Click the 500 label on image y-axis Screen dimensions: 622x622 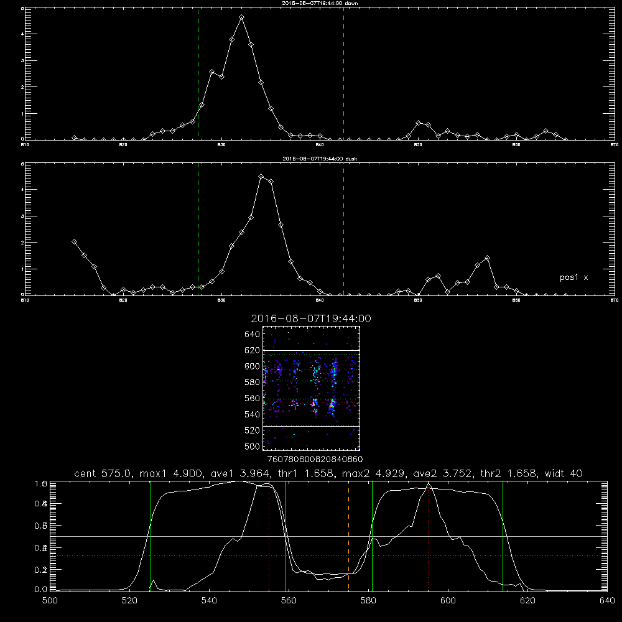coord(253,447)
